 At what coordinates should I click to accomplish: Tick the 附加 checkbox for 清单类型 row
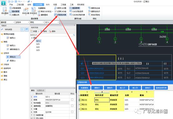(x=72, y=106)
